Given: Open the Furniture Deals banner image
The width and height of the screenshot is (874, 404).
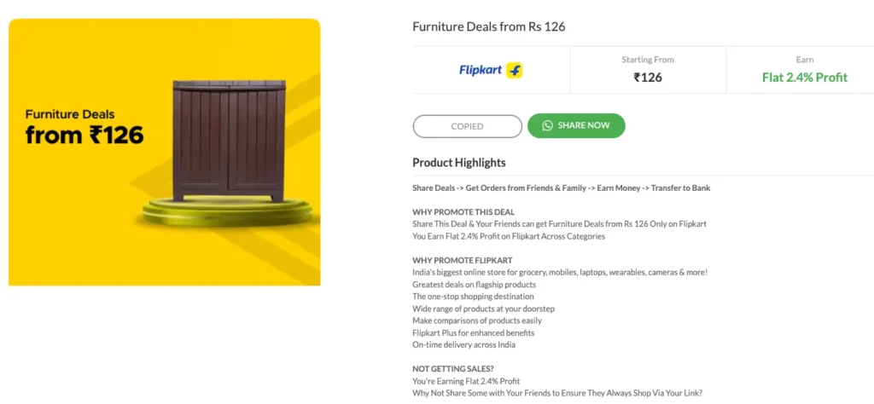Looking at the screenshot, I should (165, 152).
